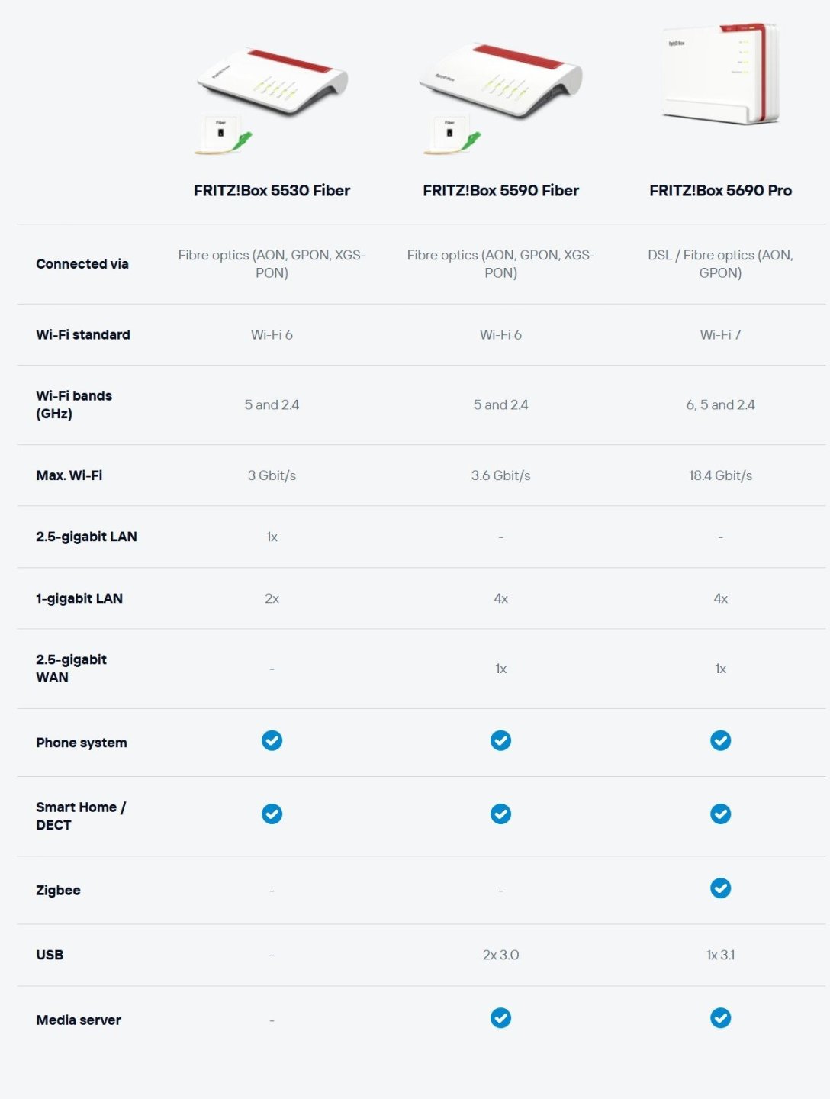This screenshot has width=830, height=1099.
Task: Click the 2x 3.0 USB value
Action: coord(500,955)
